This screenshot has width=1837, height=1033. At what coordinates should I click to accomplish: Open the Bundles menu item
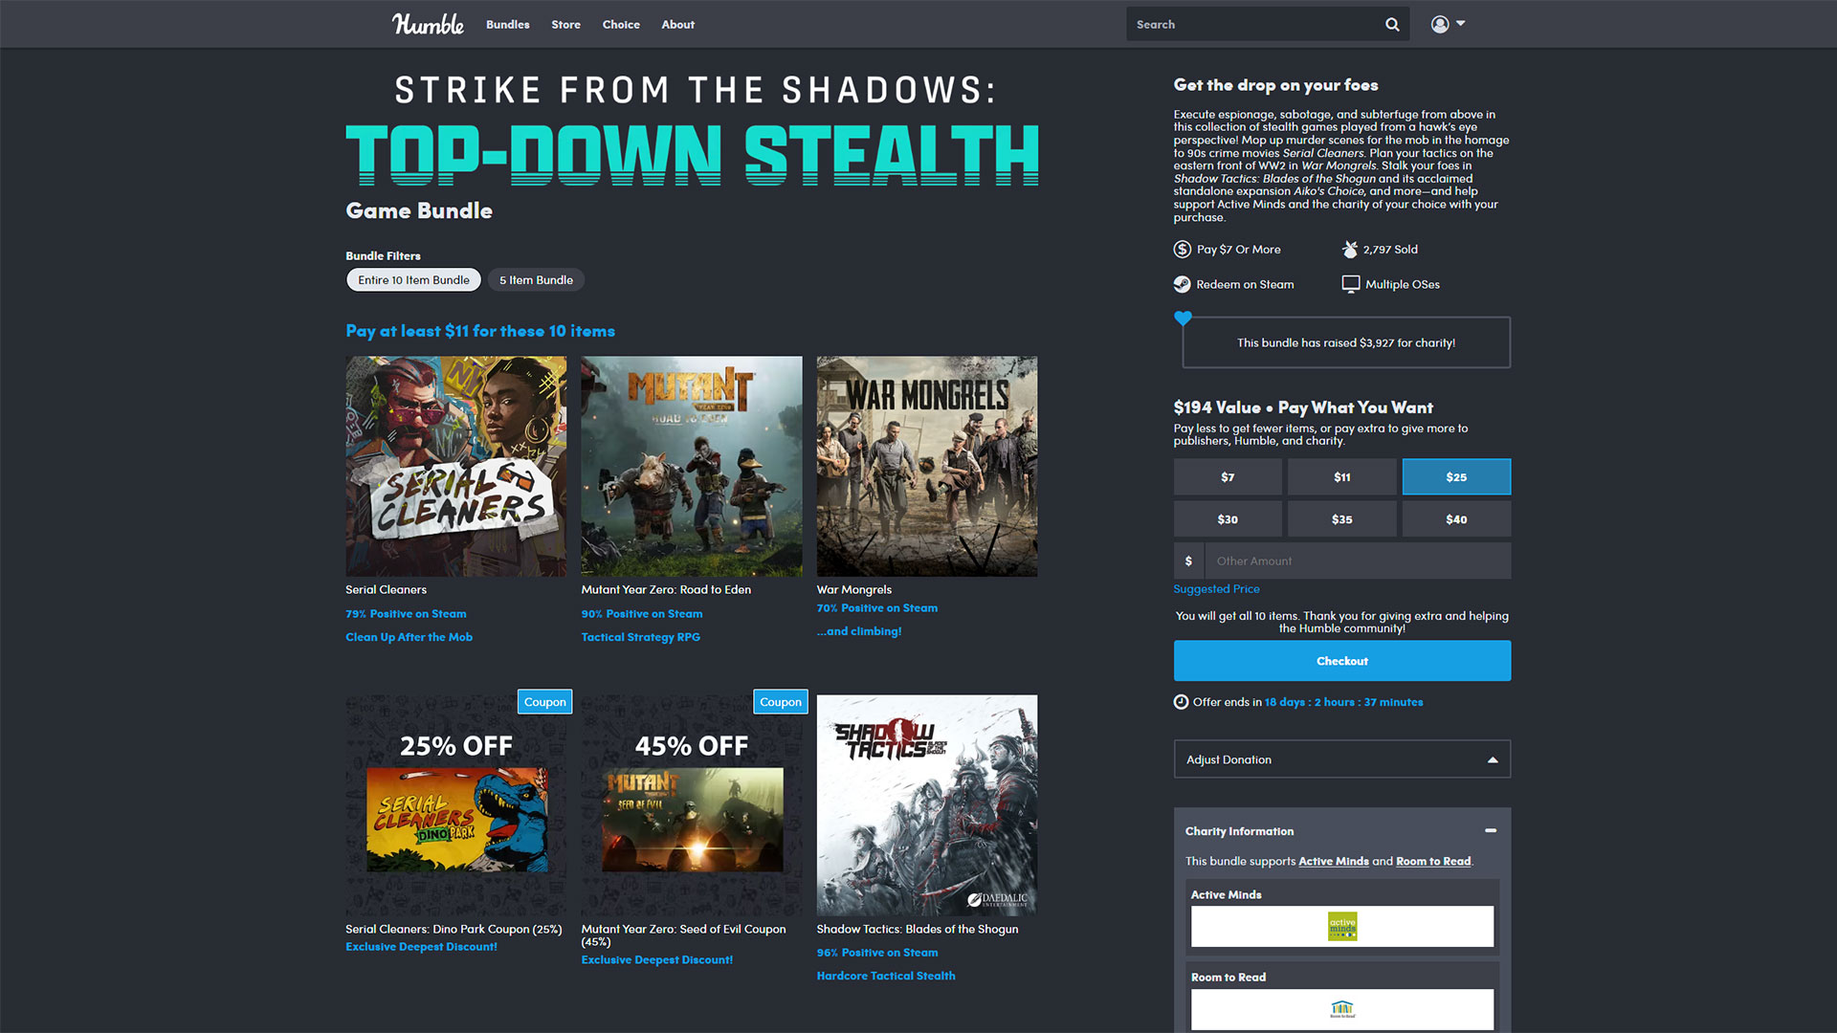(508, 23)
